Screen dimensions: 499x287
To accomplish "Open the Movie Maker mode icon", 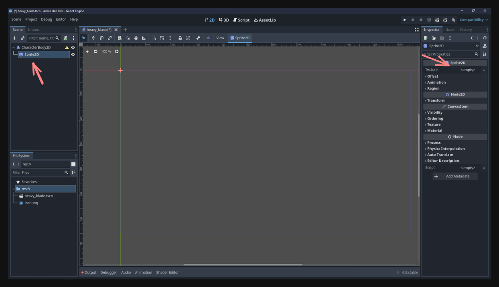I will (x=453, y=20).
